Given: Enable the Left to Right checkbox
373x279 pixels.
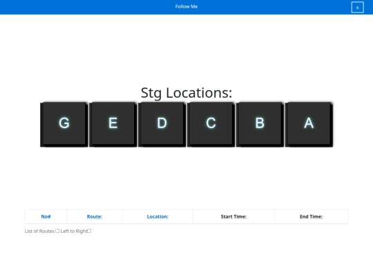Looking at the screenshot, I should coord(89,231).
